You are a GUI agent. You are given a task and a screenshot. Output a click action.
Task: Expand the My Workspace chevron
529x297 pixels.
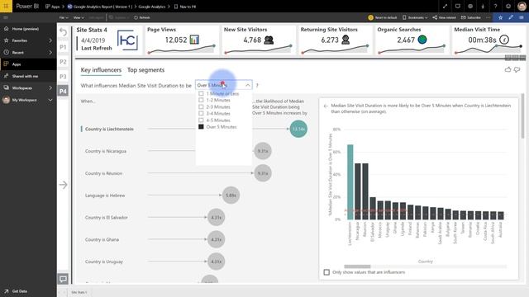[50, 100]
